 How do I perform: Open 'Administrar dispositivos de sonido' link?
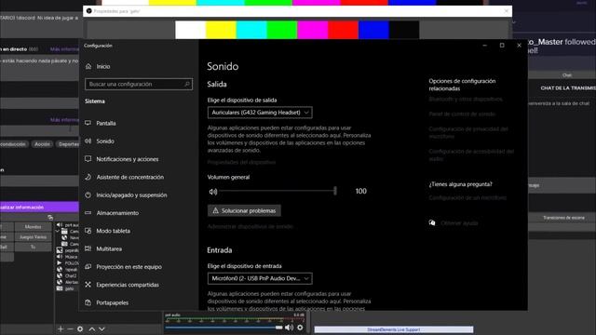[251, 226]
